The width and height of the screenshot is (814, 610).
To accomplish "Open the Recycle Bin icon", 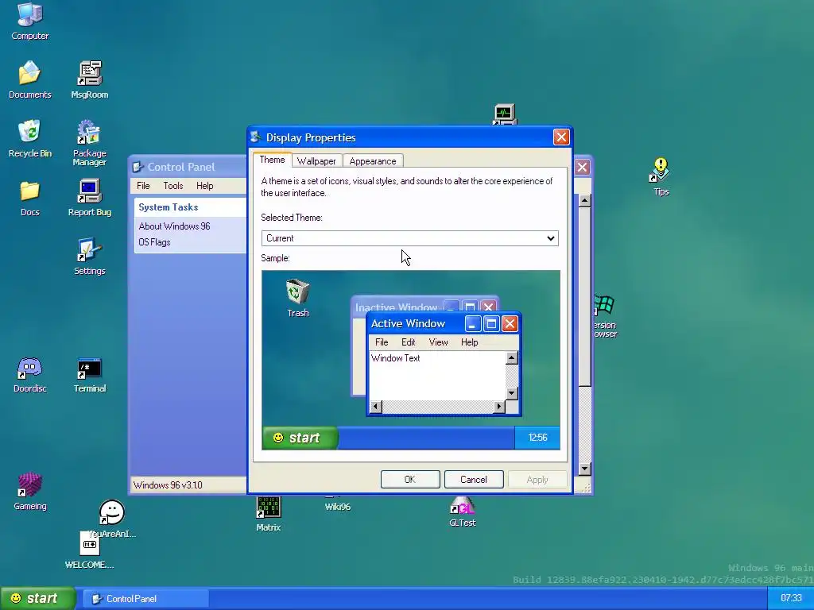I will pos(30,138).
